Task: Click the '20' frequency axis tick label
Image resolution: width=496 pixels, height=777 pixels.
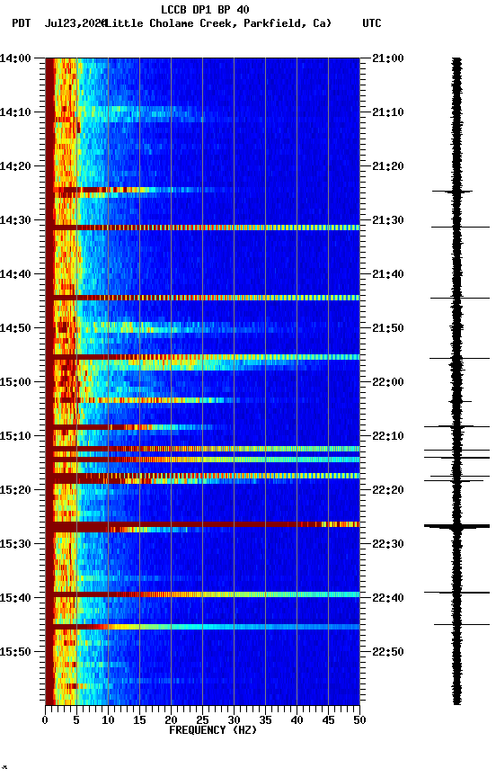Action: click(171, 720)
